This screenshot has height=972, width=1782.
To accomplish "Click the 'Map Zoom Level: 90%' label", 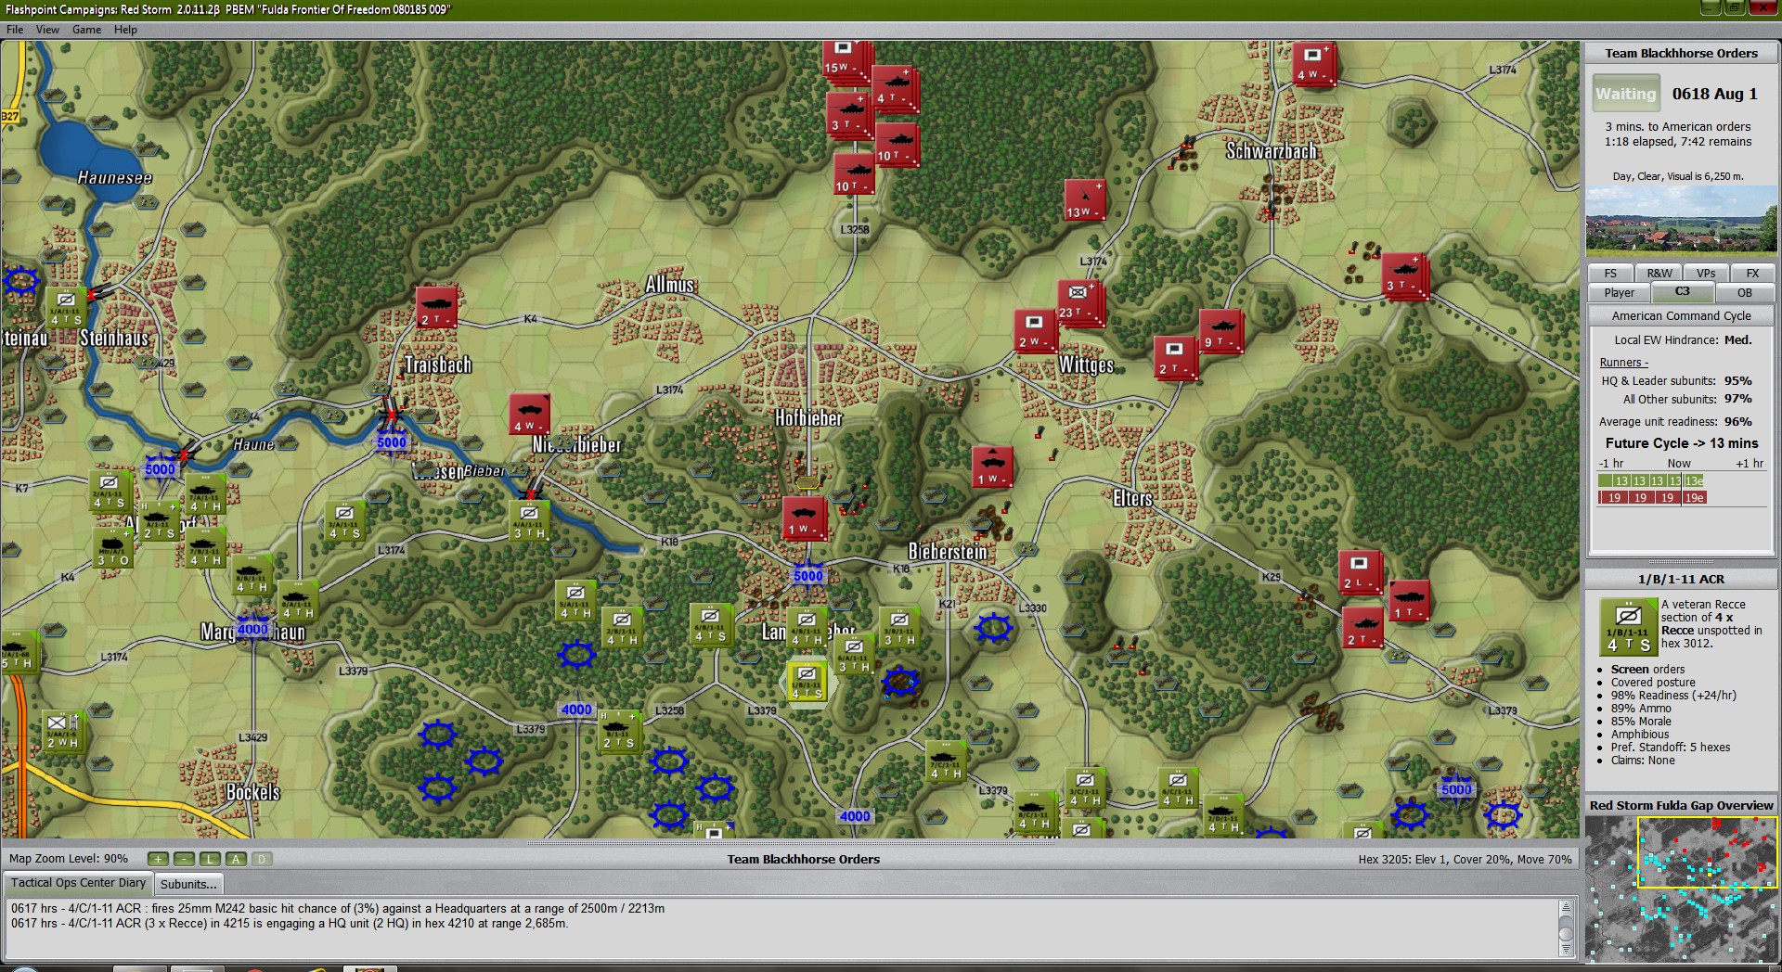I will [x=69, y=859].
